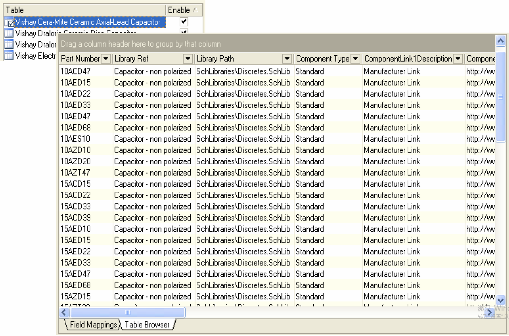Select part number 10AED47 cell

point(86,116)
